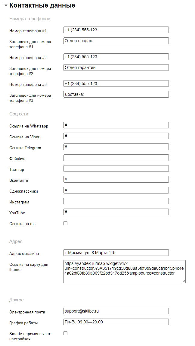Edit the Вконтакте link field
The image size is (195, 346).
click(116, 179)
